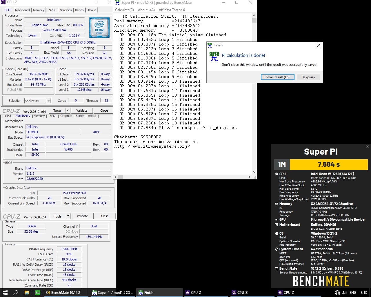Click the Package value Socket 1200 LGA

tap(54, 30)
